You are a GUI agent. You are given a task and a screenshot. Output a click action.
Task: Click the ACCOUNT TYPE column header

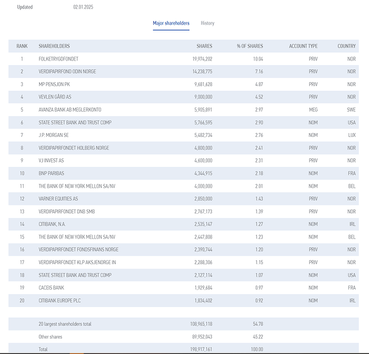pyautogui.click(x=303, y=46)
